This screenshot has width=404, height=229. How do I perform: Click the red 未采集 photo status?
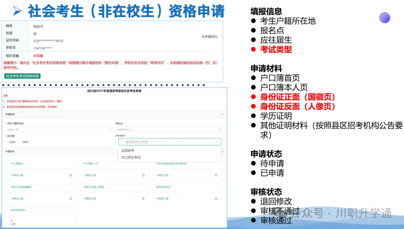[x=38, y=56]
